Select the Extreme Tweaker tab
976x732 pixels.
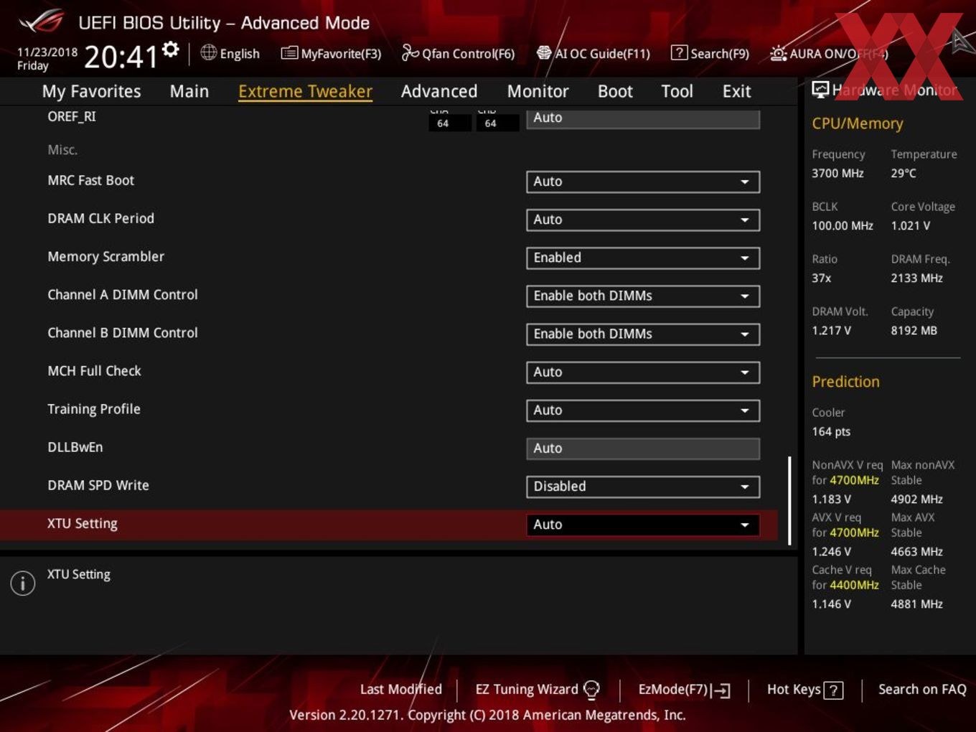(305, 91)
